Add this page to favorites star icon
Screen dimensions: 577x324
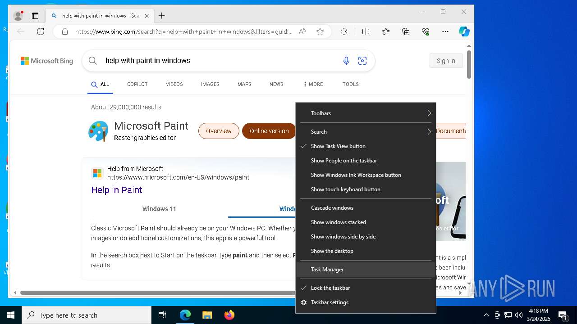click(x=320, y=31)
